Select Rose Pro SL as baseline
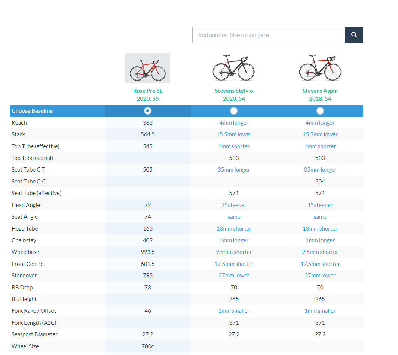Screen dimensions: 398x355 [x=148, y=111]
